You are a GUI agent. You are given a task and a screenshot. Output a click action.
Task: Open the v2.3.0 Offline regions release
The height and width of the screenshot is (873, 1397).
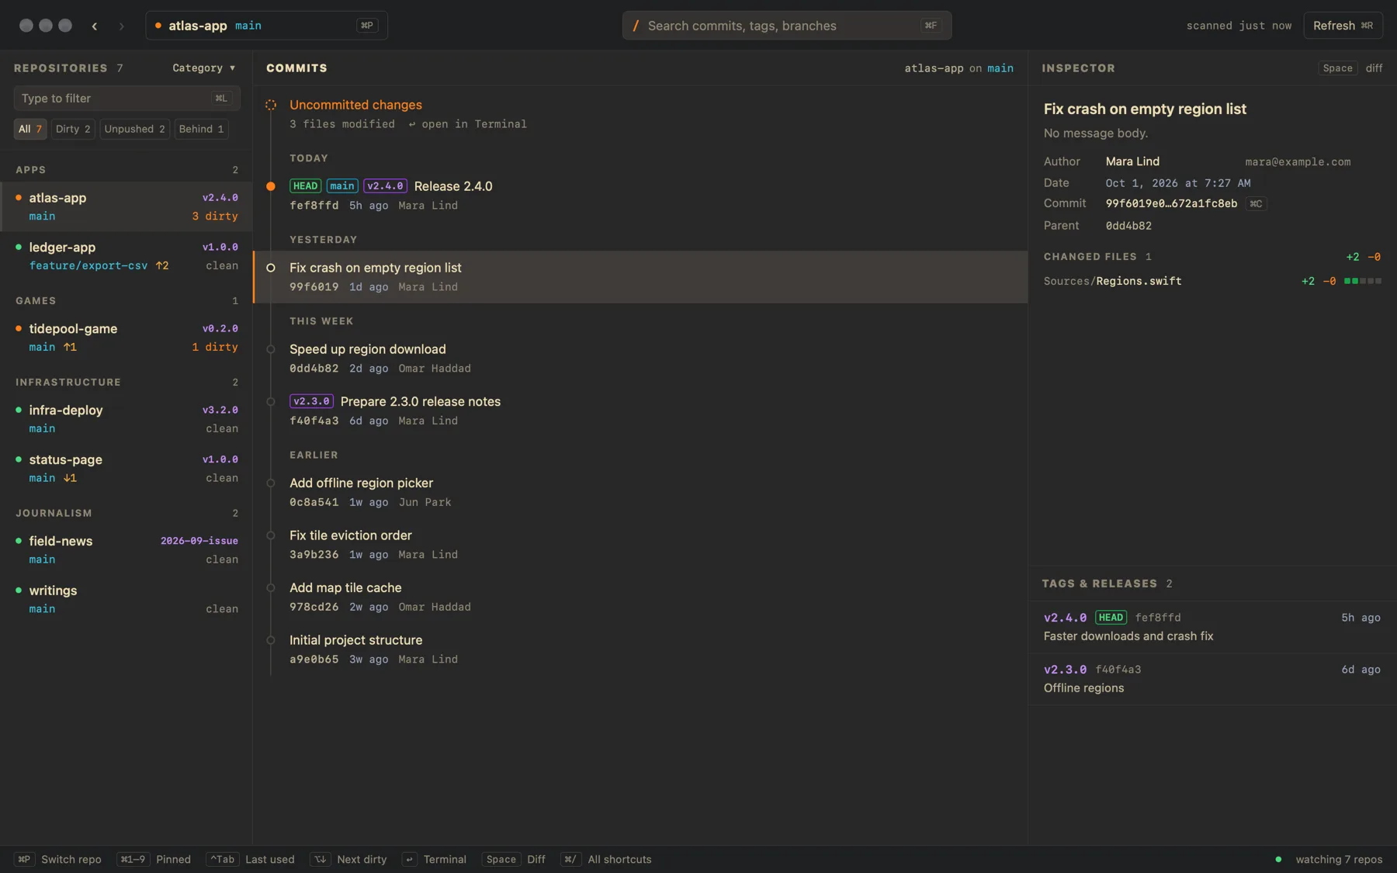pyautogui.click(x=1212, y=679)
